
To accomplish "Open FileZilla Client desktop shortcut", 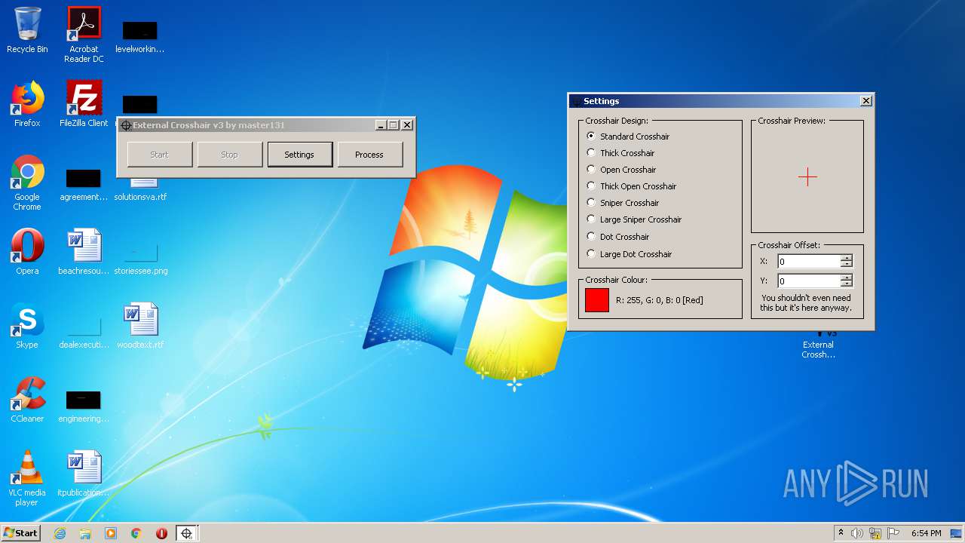I will click(84, 104).
